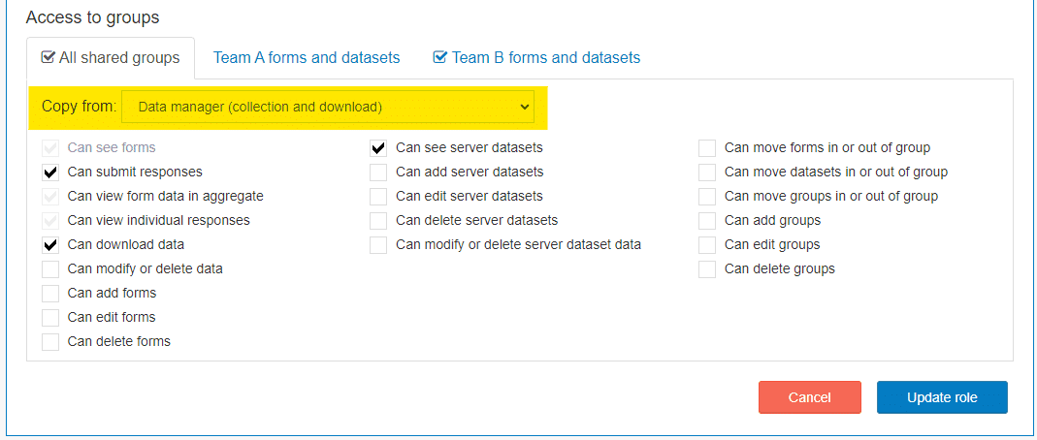Enable Can edit forms
This screenshot has width=1037, height=440.
50,318
